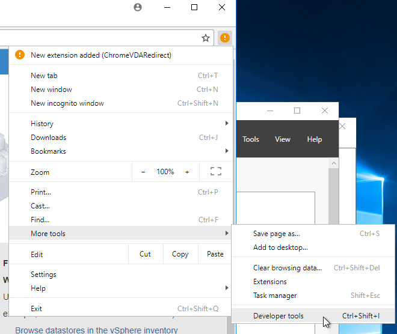
Task: Choose New window menu entry
Action: [120, 90]
